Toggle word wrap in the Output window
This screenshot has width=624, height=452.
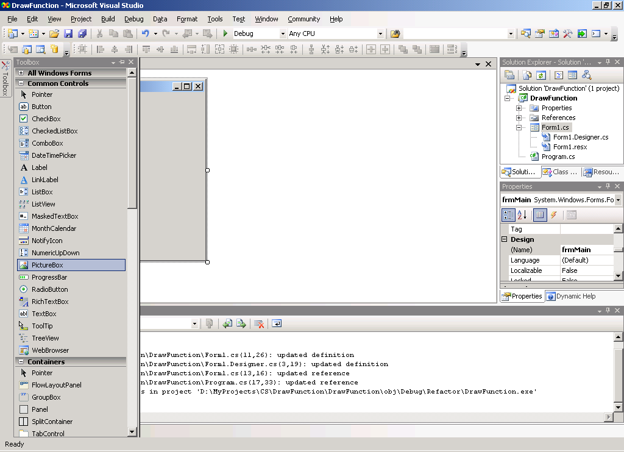277,324
